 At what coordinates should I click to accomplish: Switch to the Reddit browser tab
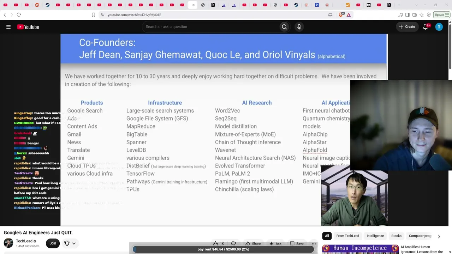(37, 5)
